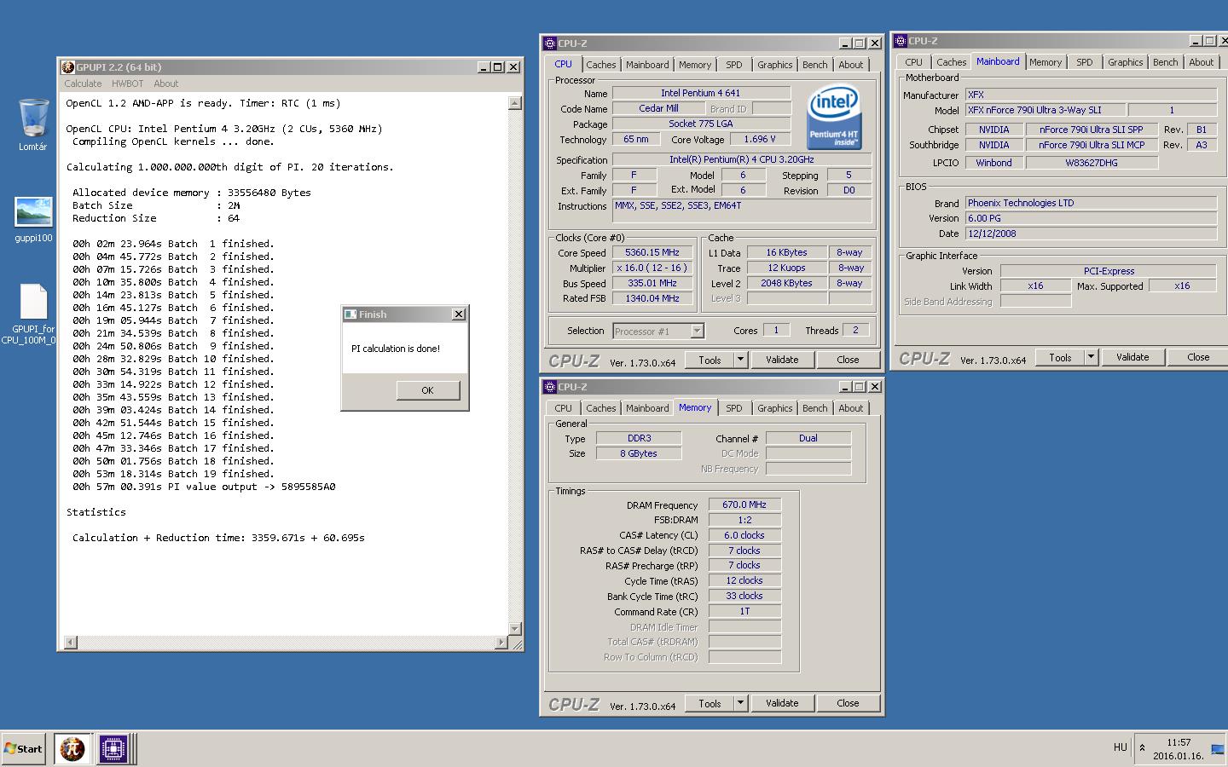Image resolution: width=1228 pixels, height=767 pixels.
Task: Open About tab in Memory CPU-Z window
Action: coord(850,408)
